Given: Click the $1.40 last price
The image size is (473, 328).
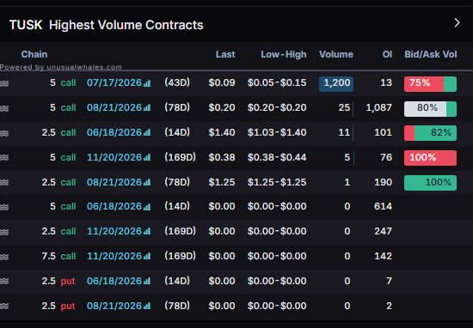Looking at the screenshot, I should click(222, 132).
